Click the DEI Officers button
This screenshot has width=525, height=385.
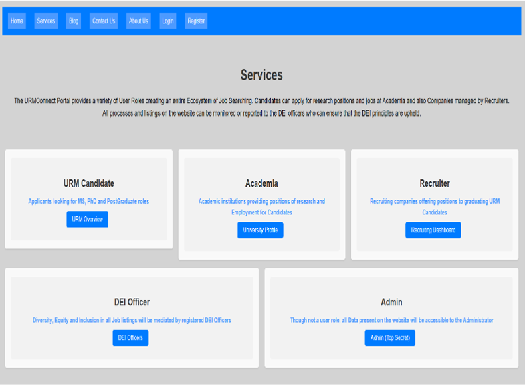pos(130,337)
